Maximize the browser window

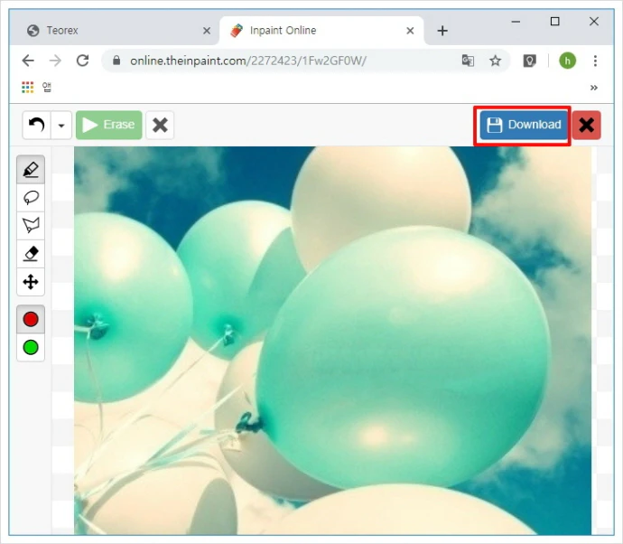tap(554, 22)
